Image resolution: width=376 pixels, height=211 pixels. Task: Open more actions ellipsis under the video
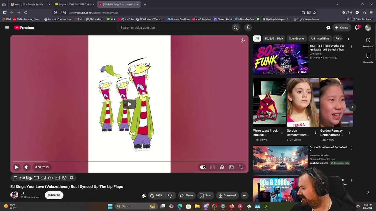click(x=244, y=195)
